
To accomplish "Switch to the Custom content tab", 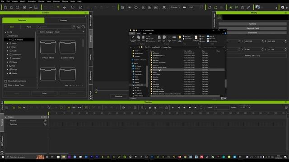I will (63, 20).
